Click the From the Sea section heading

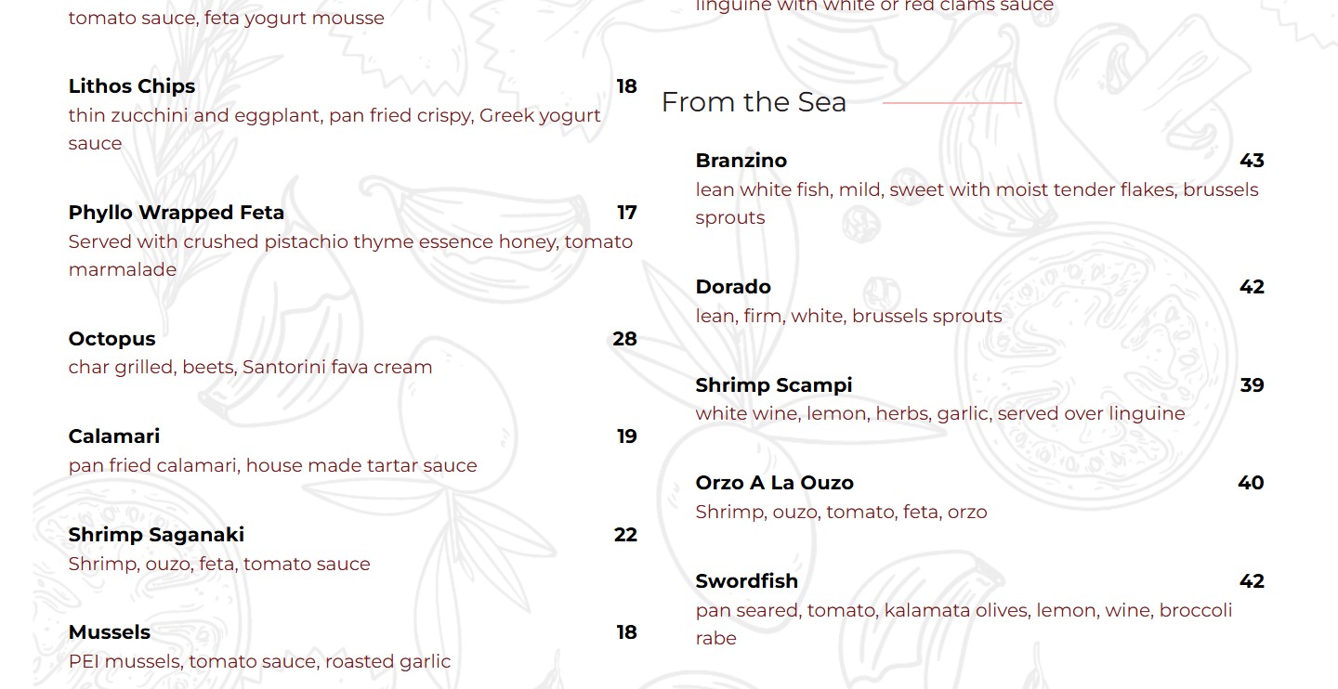[754, 102]
